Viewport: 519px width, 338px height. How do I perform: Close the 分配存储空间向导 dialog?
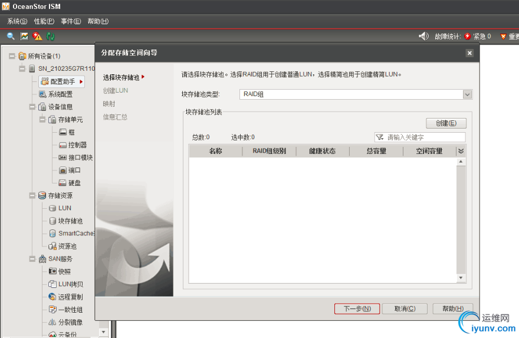click(469, 53)
